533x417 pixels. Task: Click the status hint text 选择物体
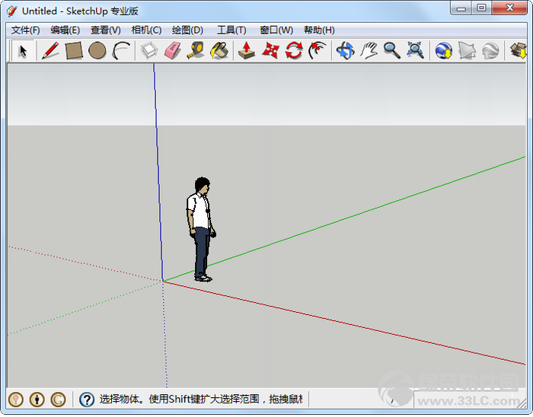pyautogui.click(x=120, y=399)
